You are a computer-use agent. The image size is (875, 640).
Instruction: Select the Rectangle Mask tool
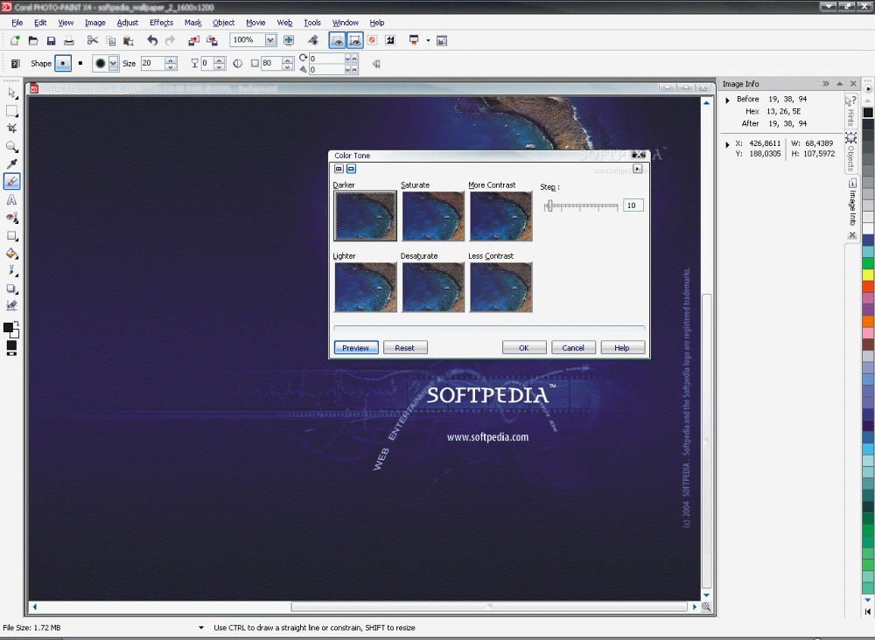11,110
